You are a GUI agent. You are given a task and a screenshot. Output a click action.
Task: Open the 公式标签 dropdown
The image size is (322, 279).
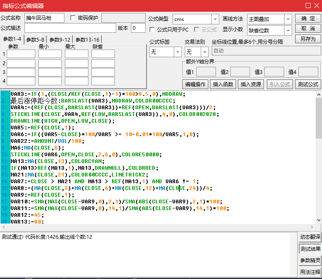pyautogui.click(x=177, y=52)
